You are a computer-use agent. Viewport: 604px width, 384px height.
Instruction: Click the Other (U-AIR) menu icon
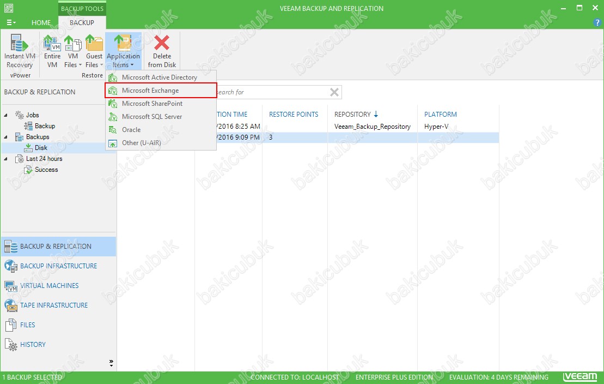pos(113,143)
